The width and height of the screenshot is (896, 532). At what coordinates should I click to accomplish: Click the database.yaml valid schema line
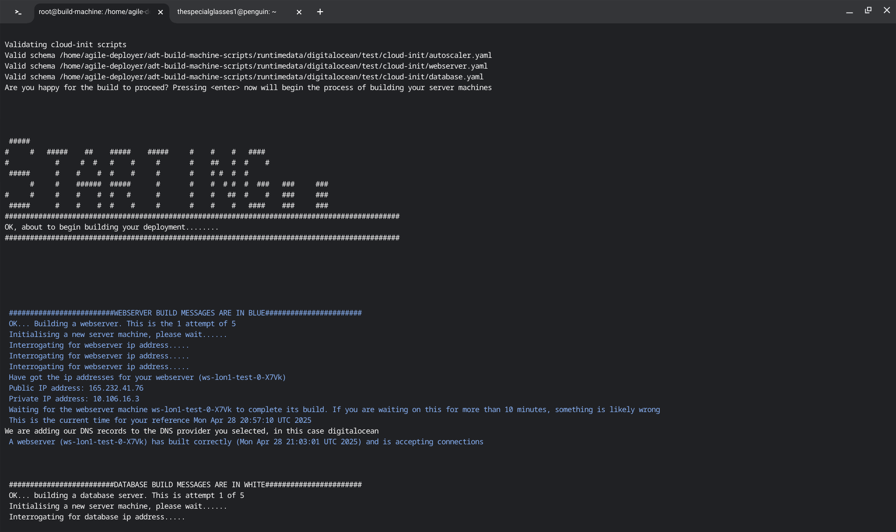pyautogui.click(x=244, y=77)
